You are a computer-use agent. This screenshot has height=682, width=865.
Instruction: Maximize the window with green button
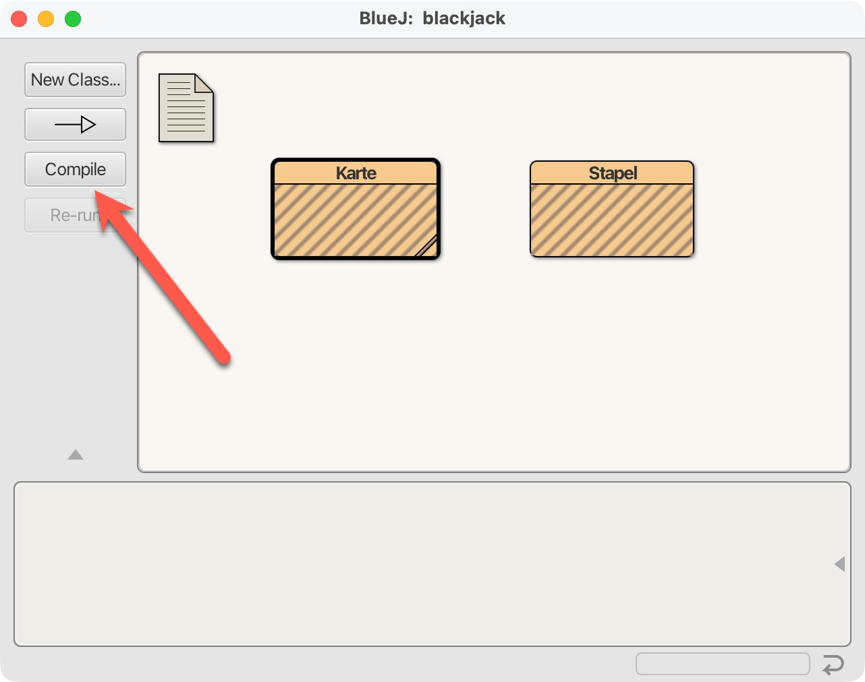(73, 19)
